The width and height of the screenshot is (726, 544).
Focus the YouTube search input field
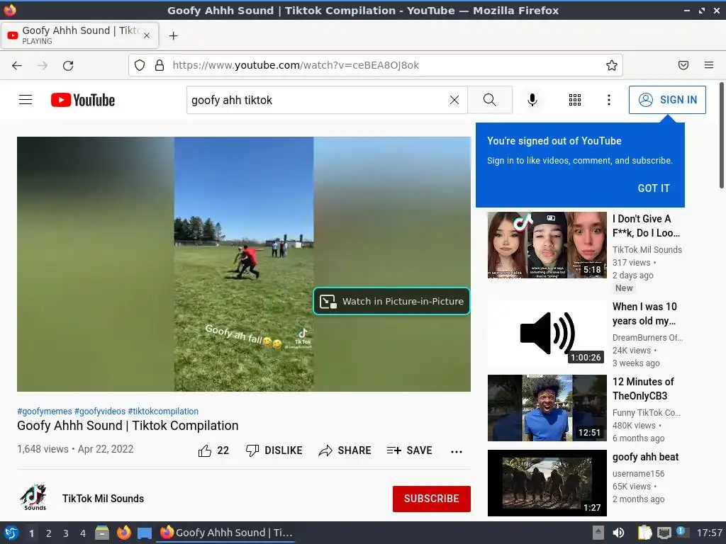coord(317,100)
